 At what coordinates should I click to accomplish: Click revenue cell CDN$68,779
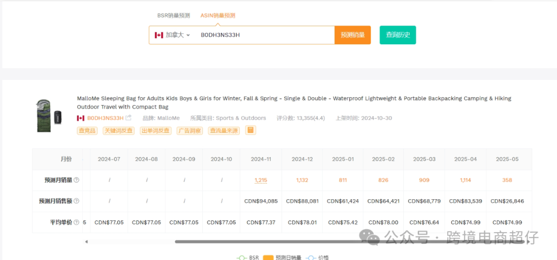(424, 201)
